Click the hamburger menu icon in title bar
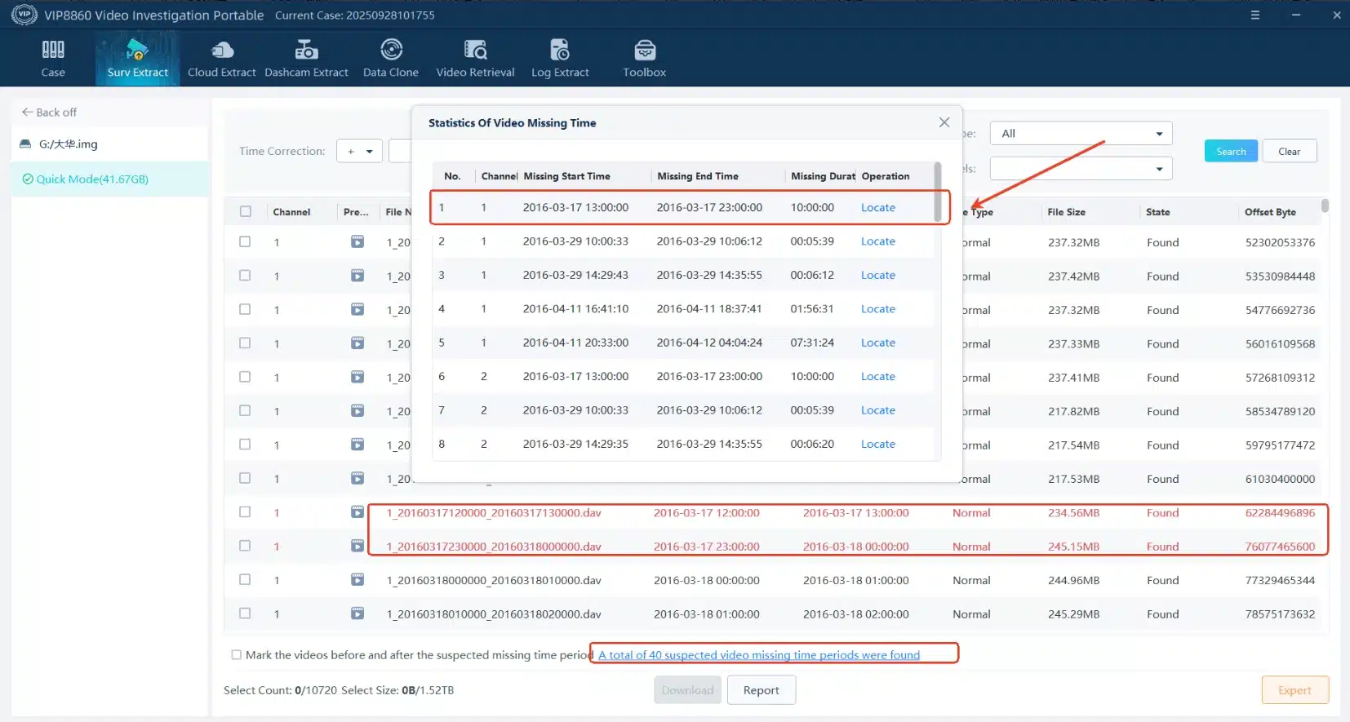Viewport: 1350px width, 722px height. (1255, 15)
